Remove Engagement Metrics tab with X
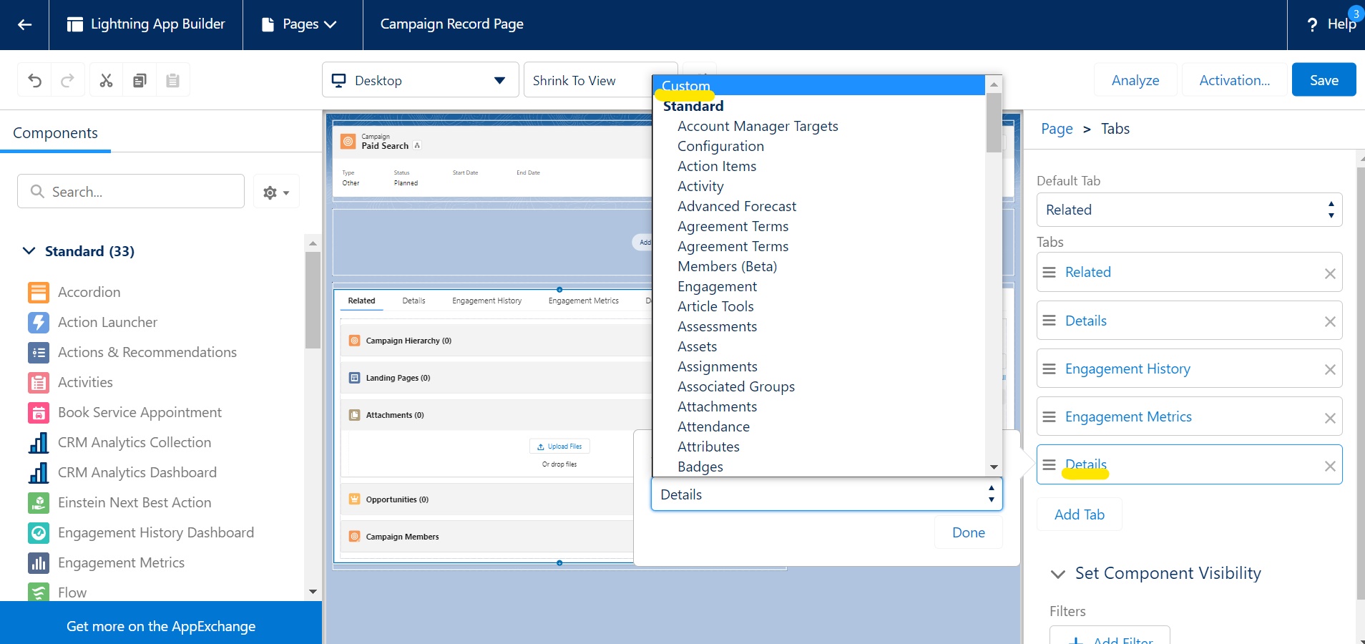Viewport: 1365px width, 644px height. coord(1330,418)
